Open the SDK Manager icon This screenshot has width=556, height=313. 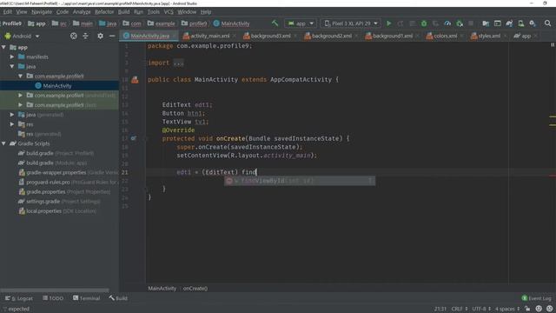[x=533, y=23]
